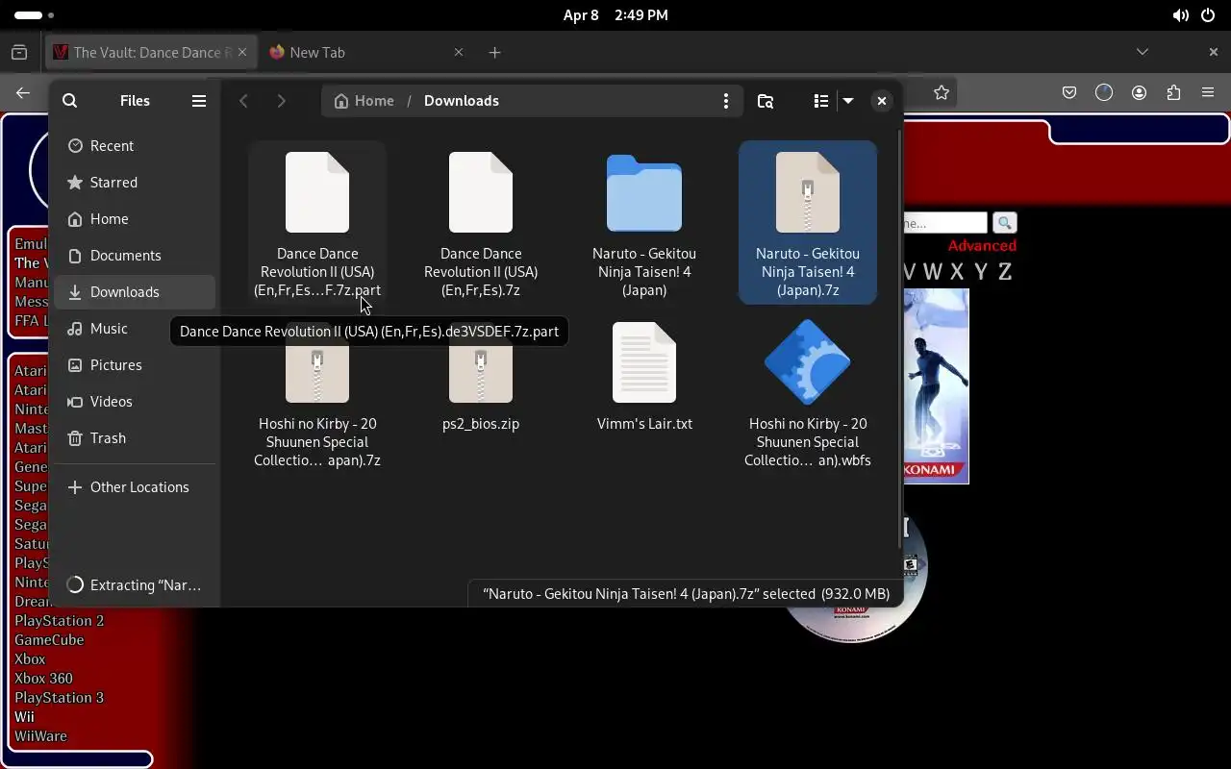Screen dimensions: 1231x769
Task: Open Pictures in the sidebar
Action: (135, 365)
